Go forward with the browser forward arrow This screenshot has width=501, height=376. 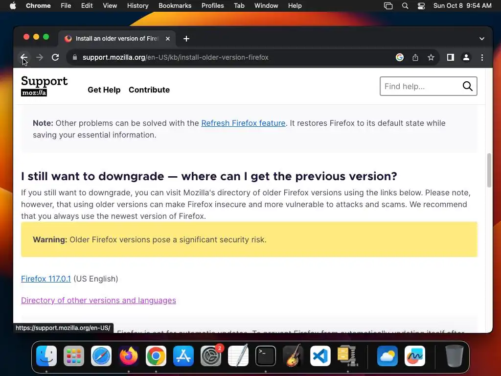click(x=40, y=58)
